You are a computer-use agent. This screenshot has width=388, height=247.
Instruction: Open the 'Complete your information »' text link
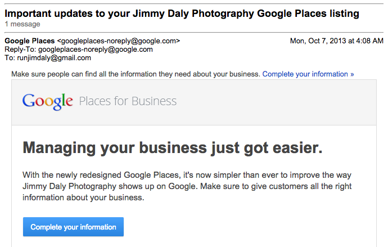pos(308,74)
